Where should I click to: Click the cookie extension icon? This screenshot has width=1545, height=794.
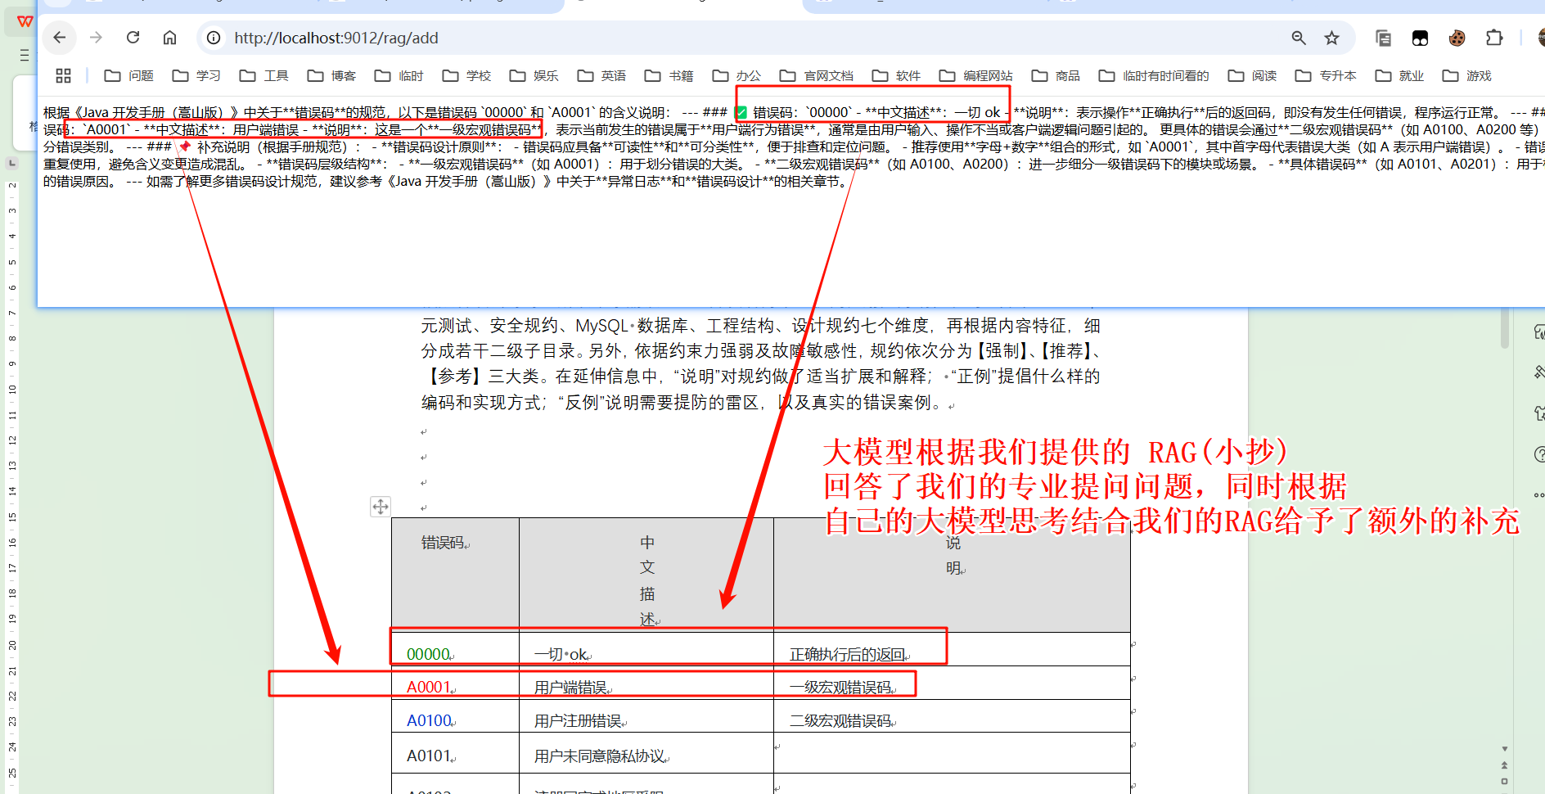tap(1457, 38)
